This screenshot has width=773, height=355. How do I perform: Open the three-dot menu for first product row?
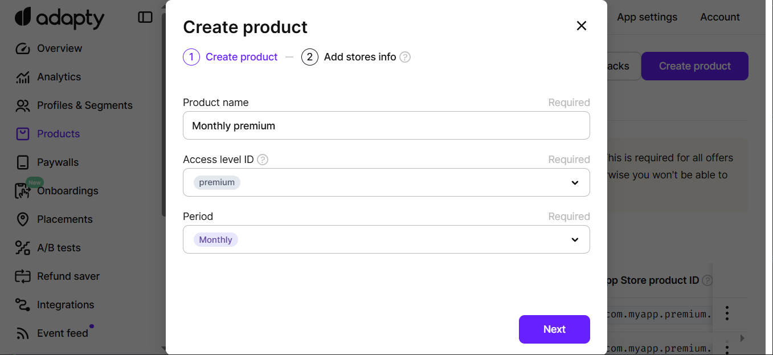click(727, 313)
